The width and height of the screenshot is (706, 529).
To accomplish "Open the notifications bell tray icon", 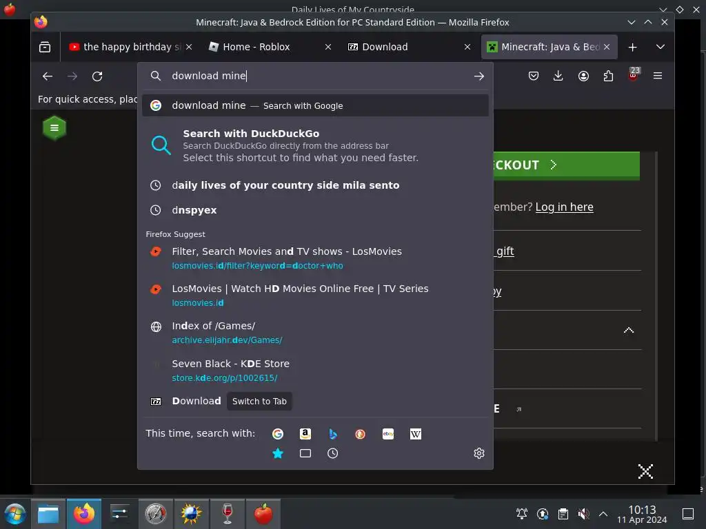I will 522,514.
